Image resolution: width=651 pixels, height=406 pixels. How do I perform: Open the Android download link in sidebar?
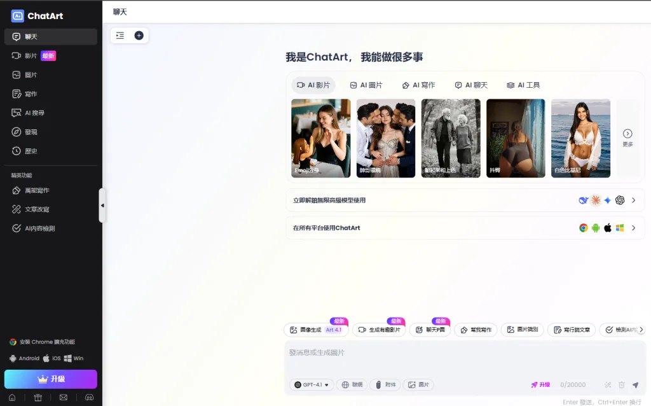pyautogui.click(x=25, y=358)
